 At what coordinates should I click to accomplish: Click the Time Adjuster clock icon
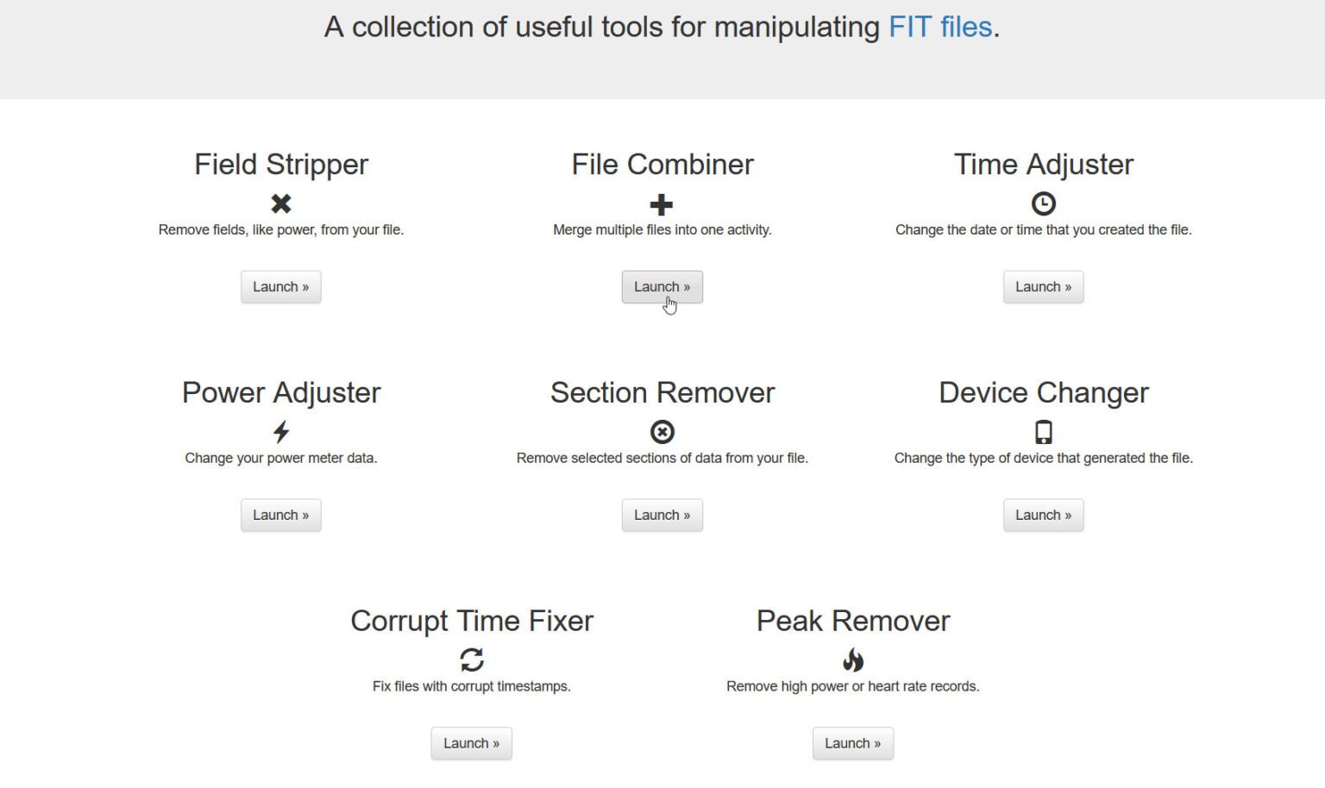click(x=1043, y=203)
